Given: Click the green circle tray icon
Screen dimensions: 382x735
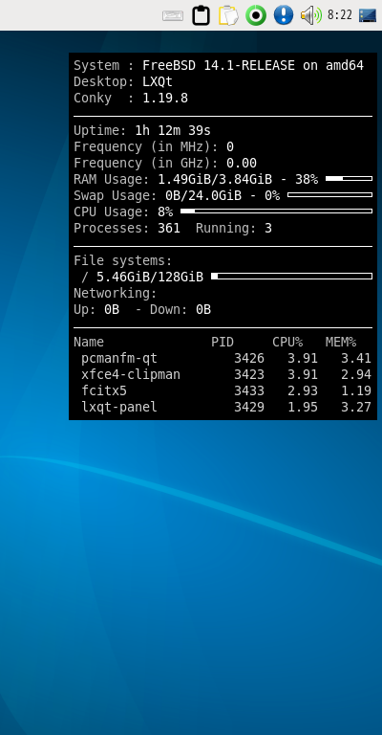Looking at the screenshot, I should tap(256, 15).
